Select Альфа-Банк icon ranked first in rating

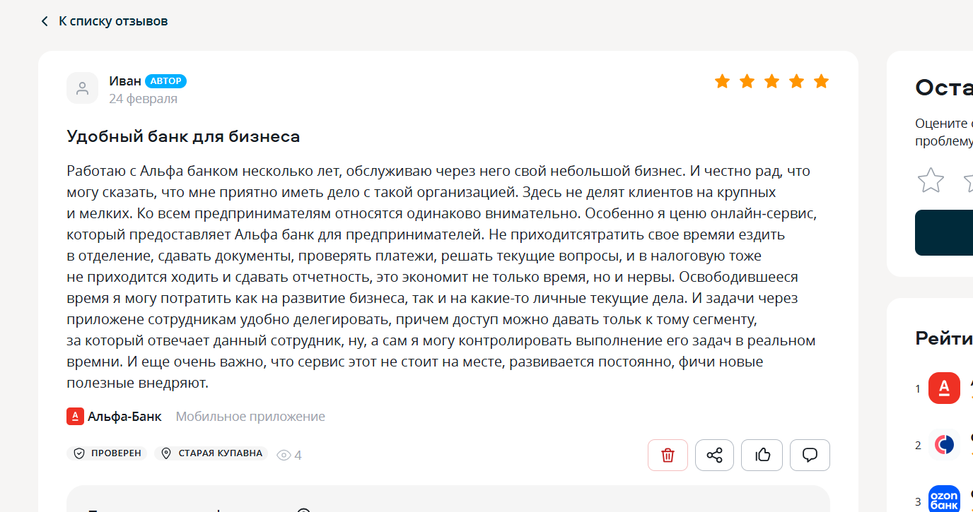(944, 388)
